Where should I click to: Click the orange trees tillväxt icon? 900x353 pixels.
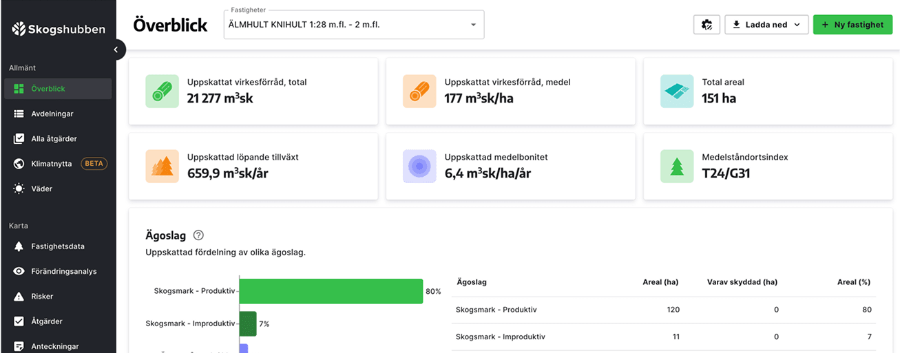[162, 167]
